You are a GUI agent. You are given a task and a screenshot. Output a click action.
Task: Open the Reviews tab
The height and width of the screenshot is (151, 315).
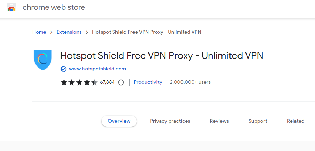[x=219, y=121]
